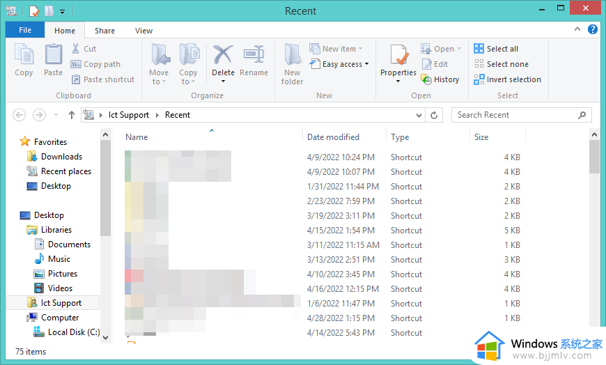Click the Copy to folder icon

coord(189,54)
